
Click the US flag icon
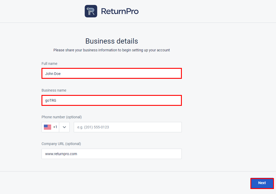tap(47, 127)
